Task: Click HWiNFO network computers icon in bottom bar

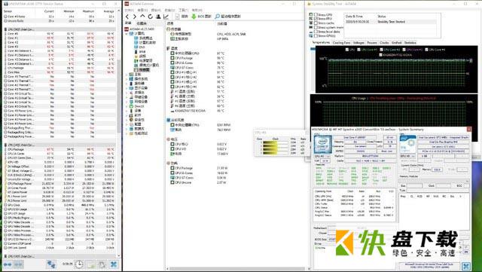Action: 51,264
